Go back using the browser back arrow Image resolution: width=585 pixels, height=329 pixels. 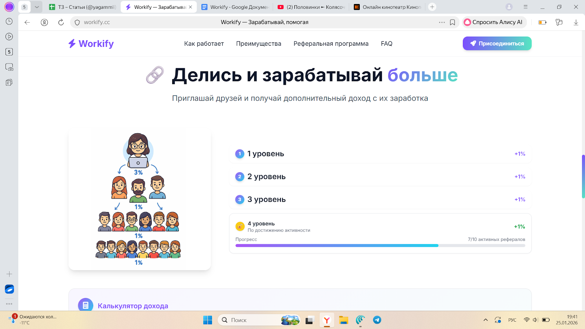point(27,22)
